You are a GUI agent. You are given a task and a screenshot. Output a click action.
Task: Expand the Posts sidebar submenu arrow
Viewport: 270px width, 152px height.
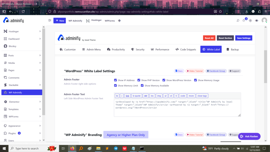(x=40, y=55)
